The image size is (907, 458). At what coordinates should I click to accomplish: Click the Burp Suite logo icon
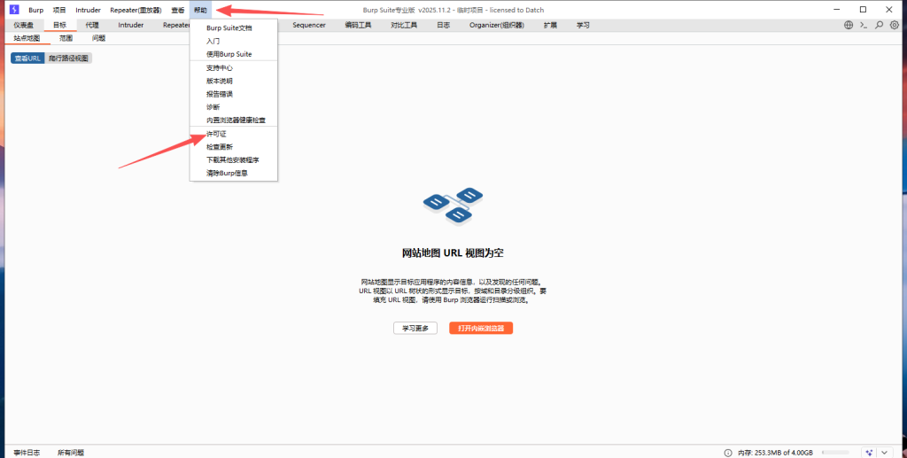13,10
